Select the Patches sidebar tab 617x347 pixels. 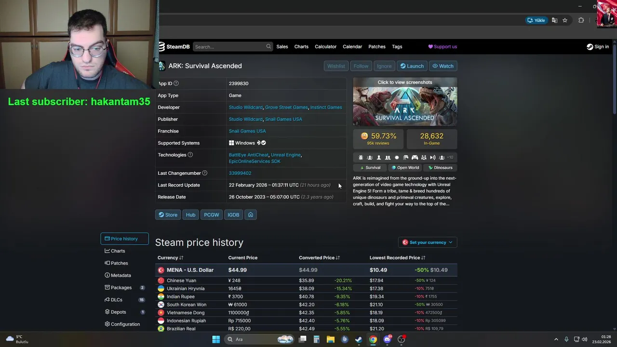[124, 263]
